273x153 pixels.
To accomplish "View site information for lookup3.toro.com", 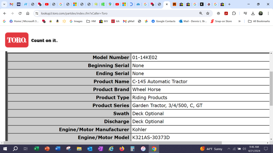I will coord(37,13).
